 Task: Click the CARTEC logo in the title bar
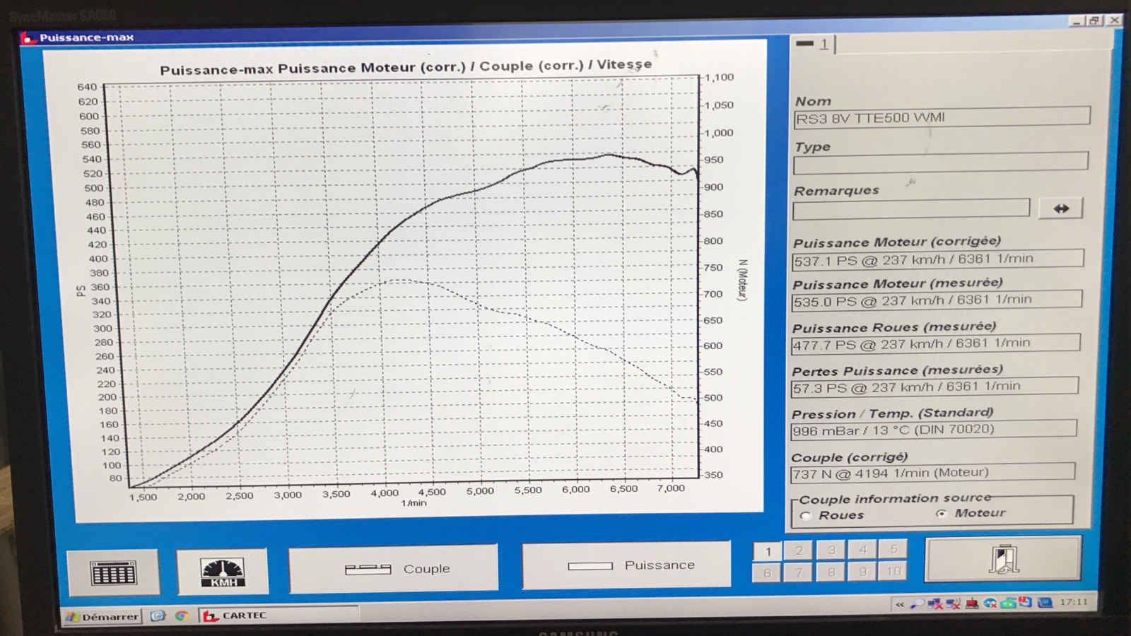(x=28, y=37)
